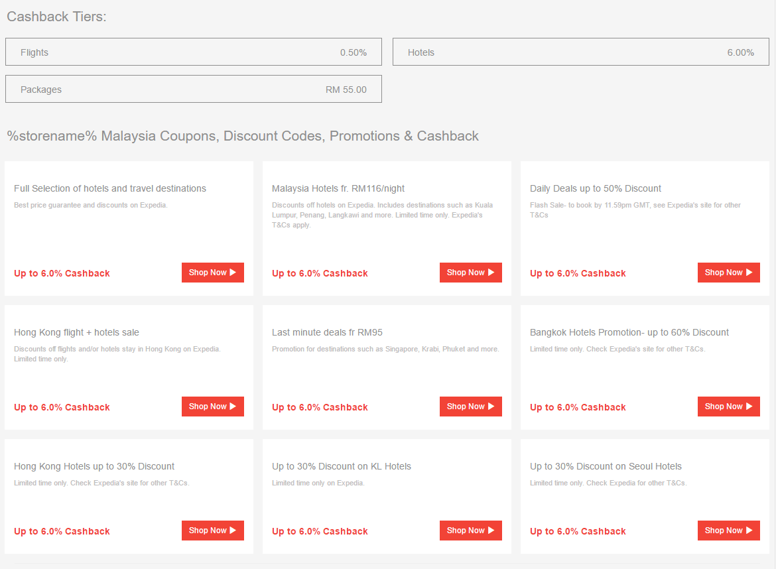This screenshot has width=776, height=569.
Task: Click 'Up to 6.0% Cashback' under Full Selection deal
Action: tap(62, 274)
